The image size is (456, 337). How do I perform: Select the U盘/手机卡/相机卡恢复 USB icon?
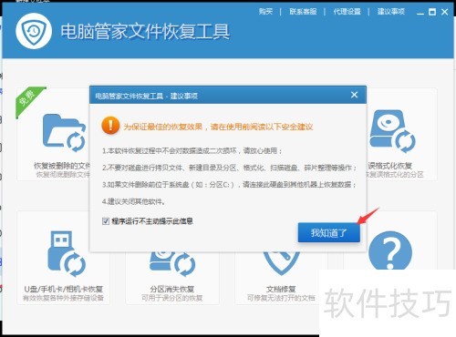pyautogui.click(x=67, y=254)
